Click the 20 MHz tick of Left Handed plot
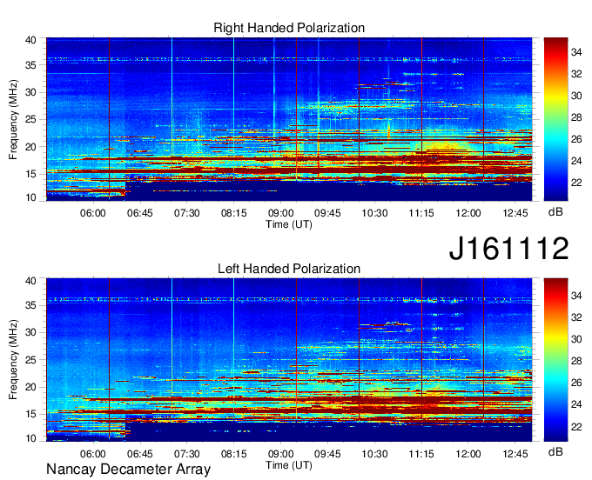The image size is (592, 480). click(30, 387)
